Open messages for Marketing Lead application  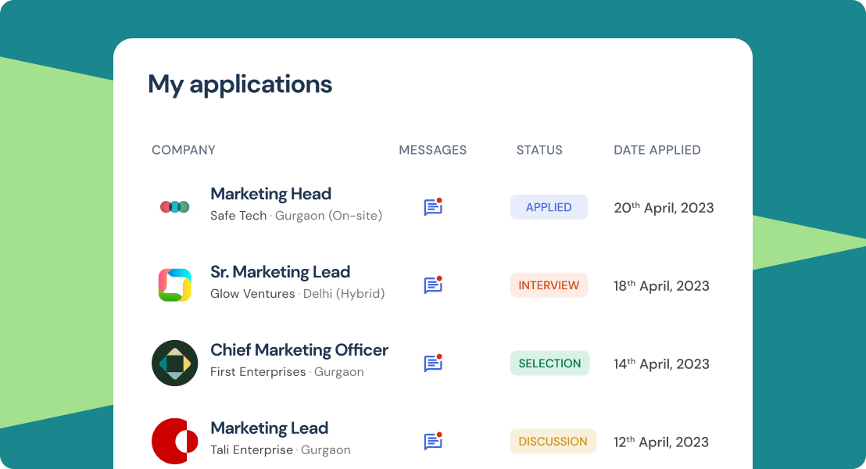tap(433, 442)
